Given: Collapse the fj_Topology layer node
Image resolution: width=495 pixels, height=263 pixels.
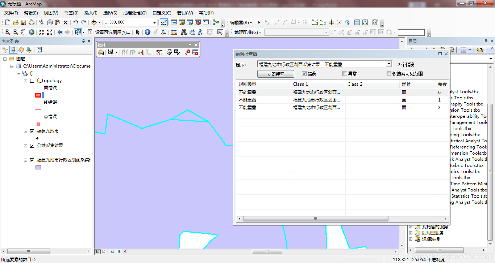Looking at the screenshot, I should point(26,81).
